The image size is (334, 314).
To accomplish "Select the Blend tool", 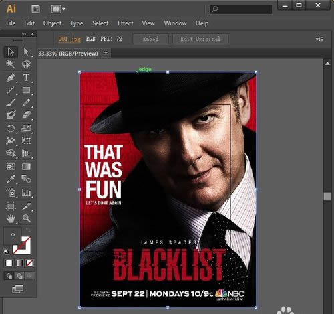I will (x=26, y=179).
